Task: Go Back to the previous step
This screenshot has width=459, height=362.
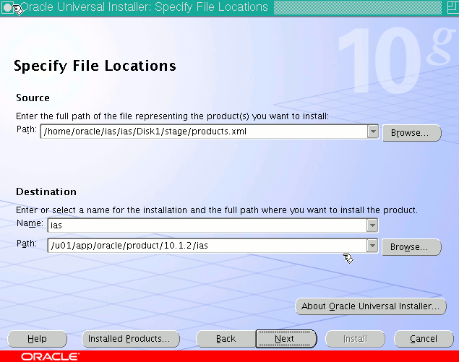Action: 226,339
